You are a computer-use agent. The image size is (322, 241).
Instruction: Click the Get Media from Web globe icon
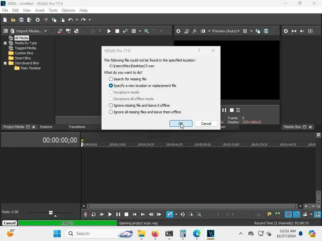76,31
